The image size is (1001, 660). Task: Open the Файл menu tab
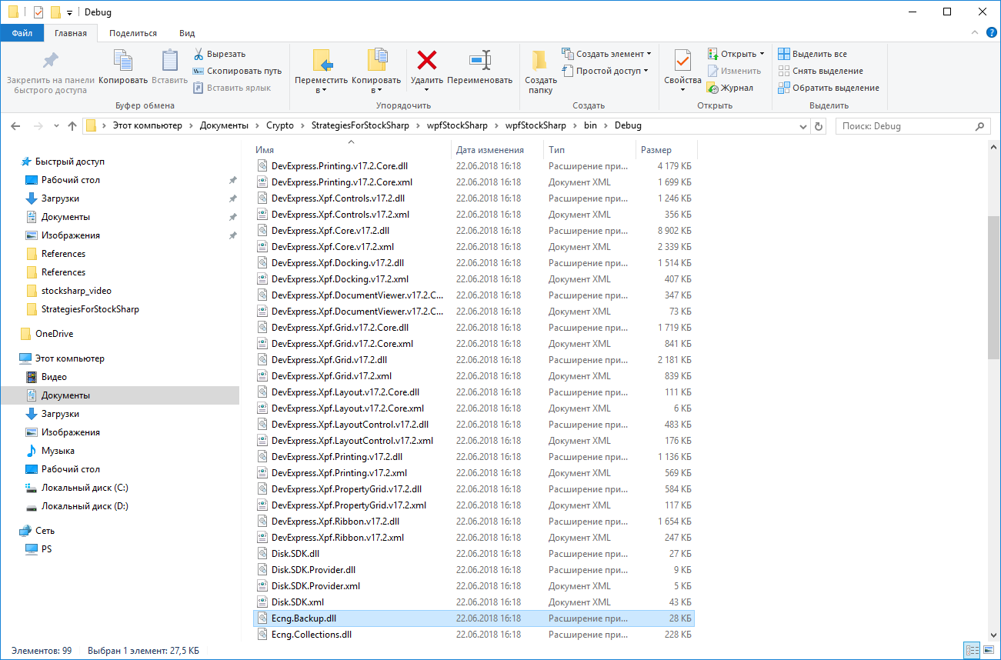click(x=22, y=33)
